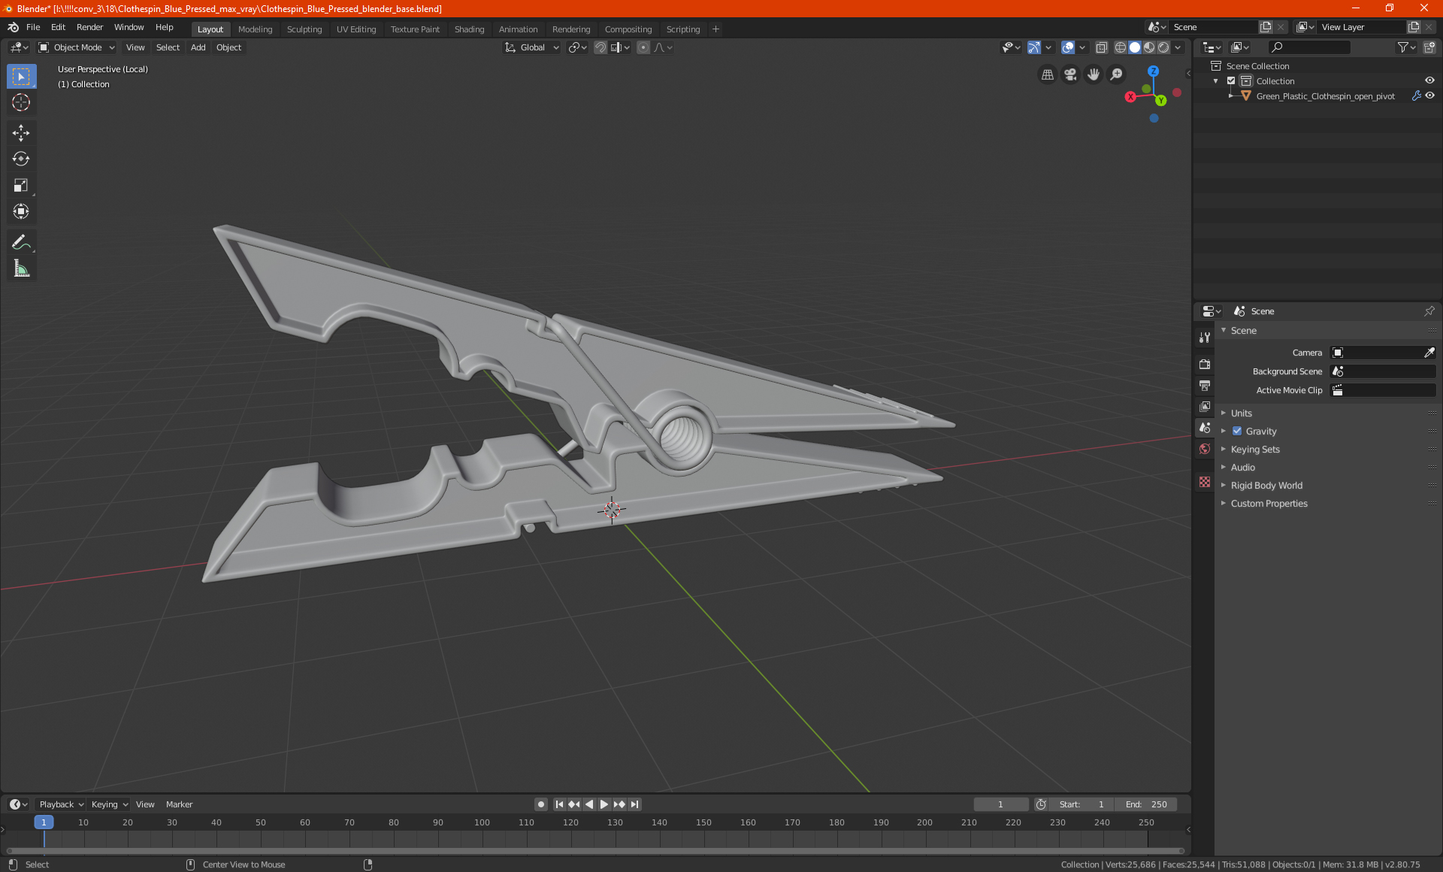
Task: Select the Measure tool
Action: 21,268
